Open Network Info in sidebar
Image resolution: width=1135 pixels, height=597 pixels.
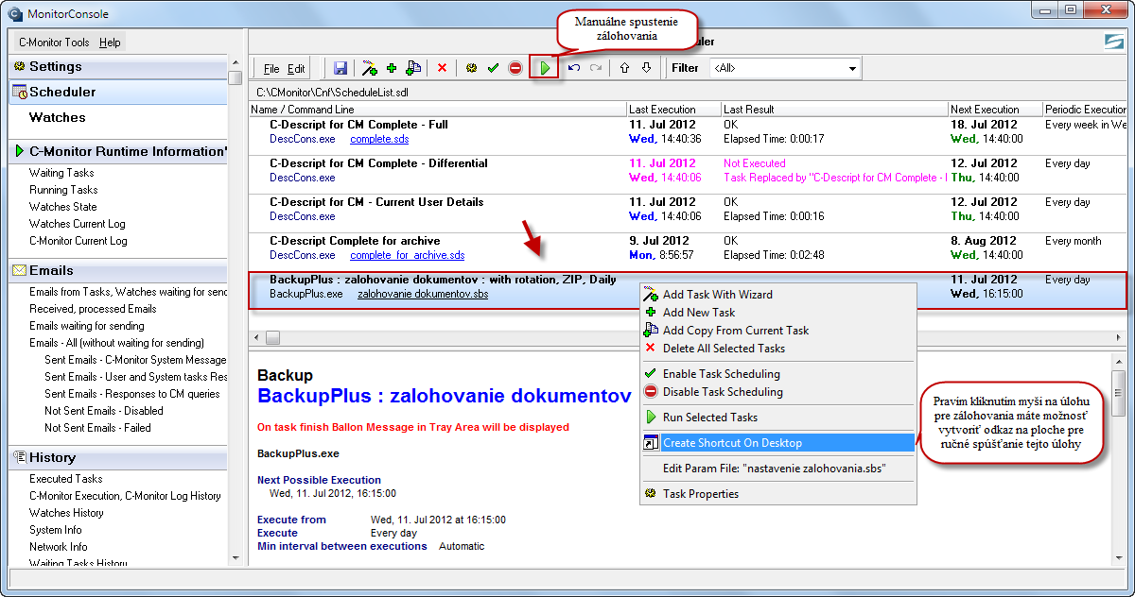click(58, 547)
